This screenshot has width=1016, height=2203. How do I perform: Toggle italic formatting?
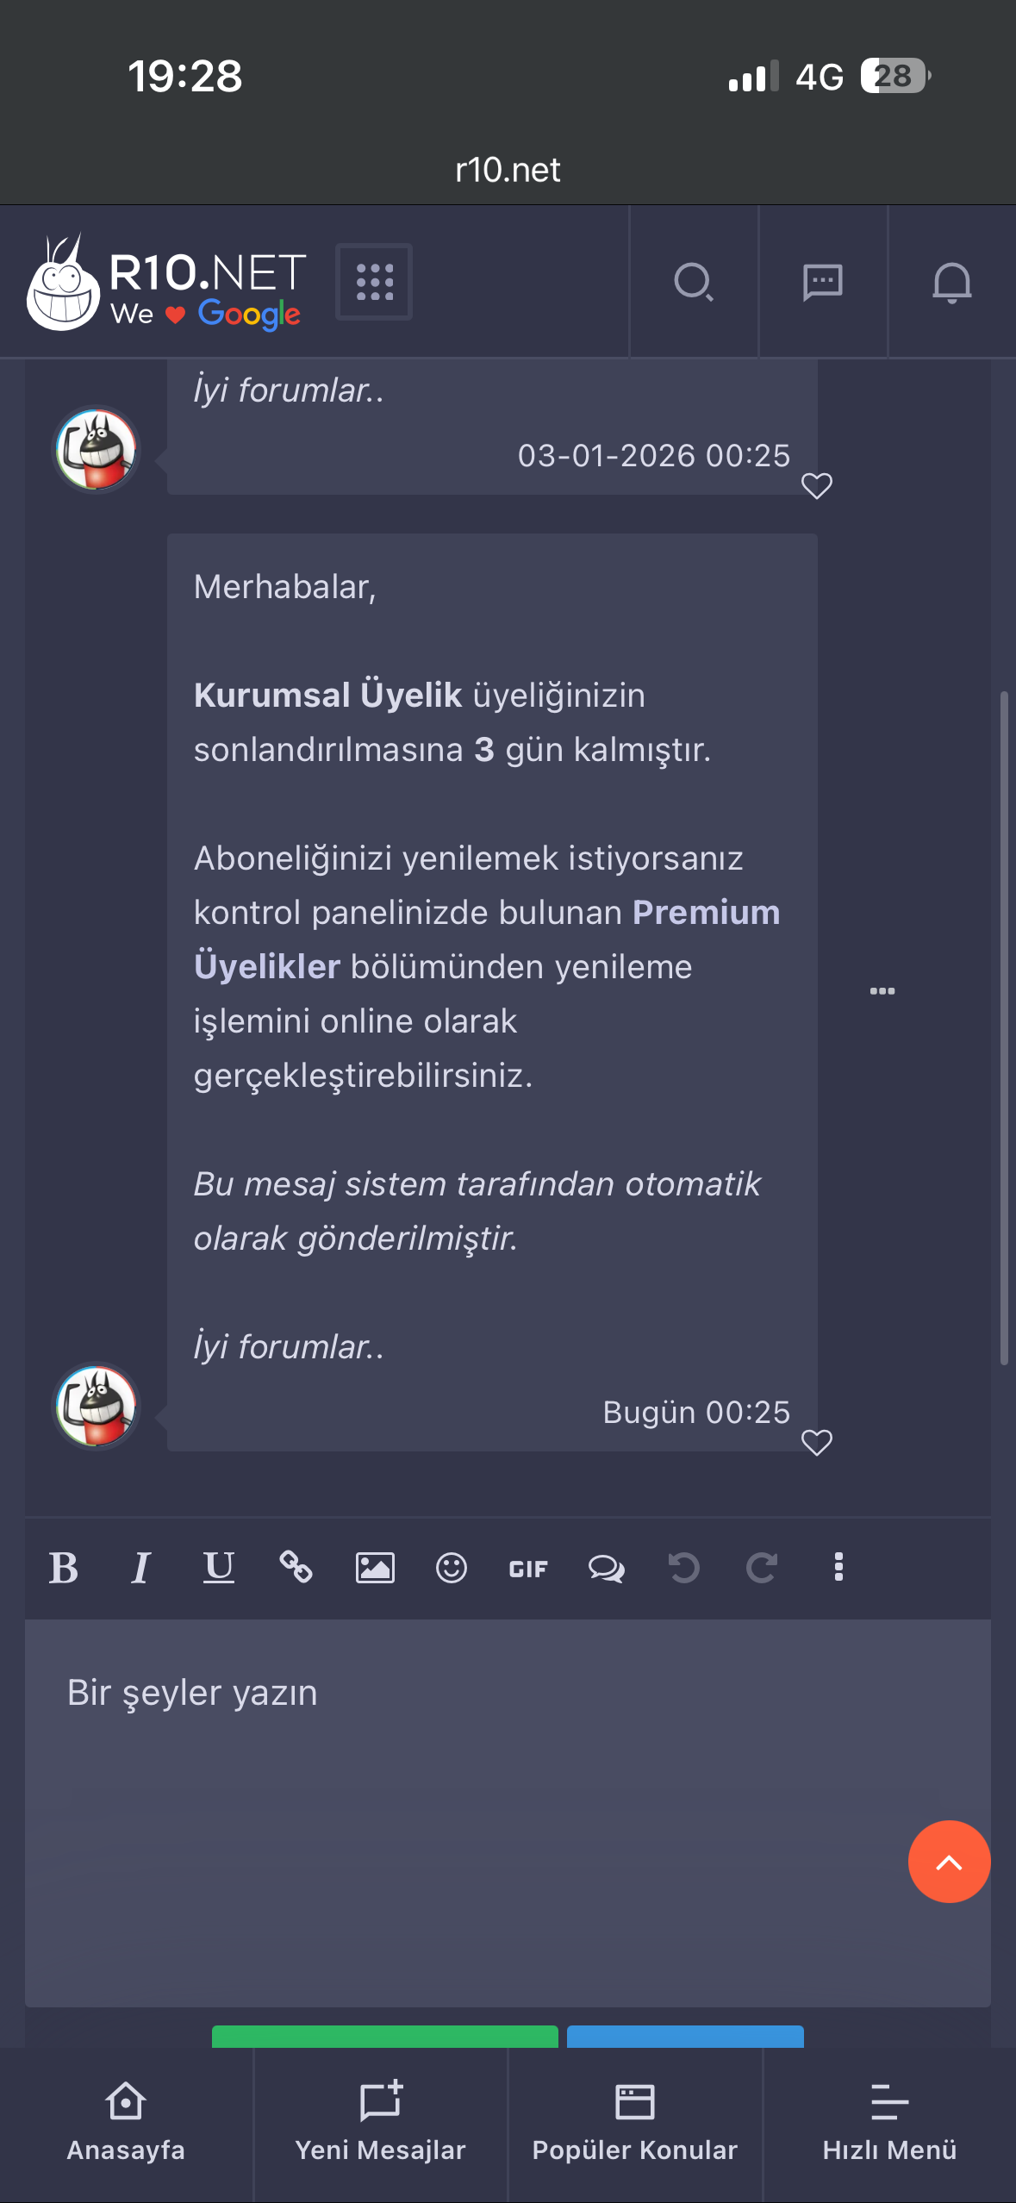[x=140, y=1568]
